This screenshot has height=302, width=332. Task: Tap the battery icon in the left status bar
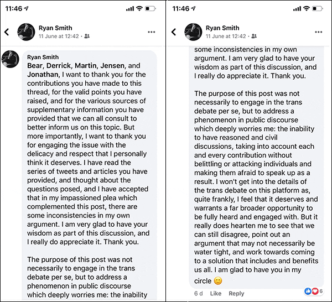pyautogui.click(x=151, y=9)
